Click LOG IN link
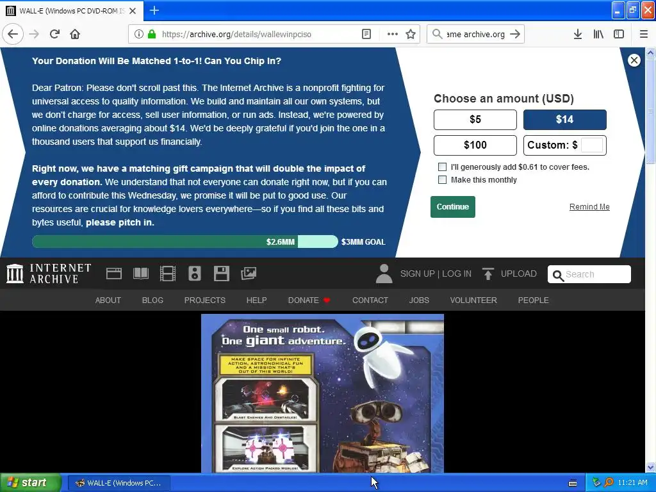This screenshot has height=492, width=656. coord(456,274)
